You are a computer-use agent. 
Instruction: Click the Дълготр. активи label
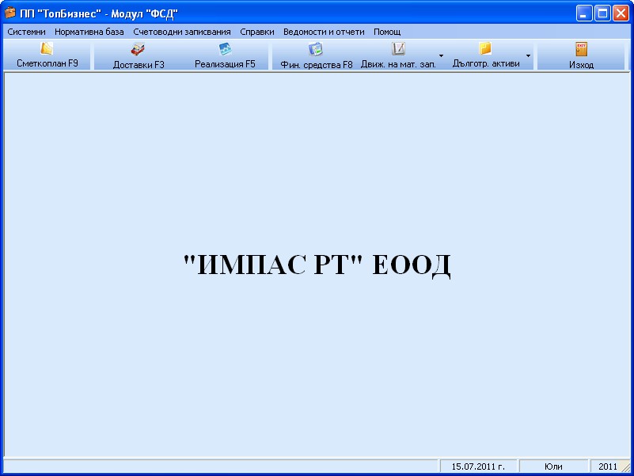[x=486, y=63]
